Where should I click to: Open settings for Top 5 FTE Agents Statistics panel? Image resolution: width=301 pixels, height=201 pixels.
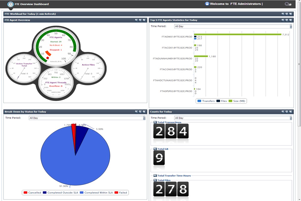click(286, 20)
